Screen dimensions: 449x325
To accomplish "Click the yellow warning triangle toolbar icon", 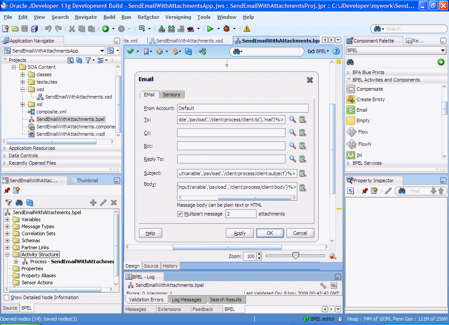I will [246, 28].
